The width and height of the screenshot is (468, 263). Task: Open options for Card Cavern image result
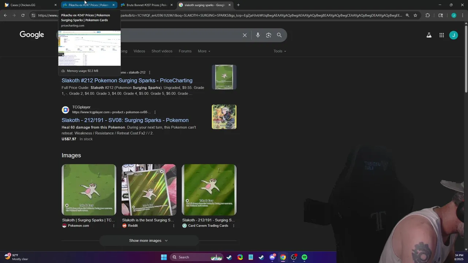click(x=234, y=226)
